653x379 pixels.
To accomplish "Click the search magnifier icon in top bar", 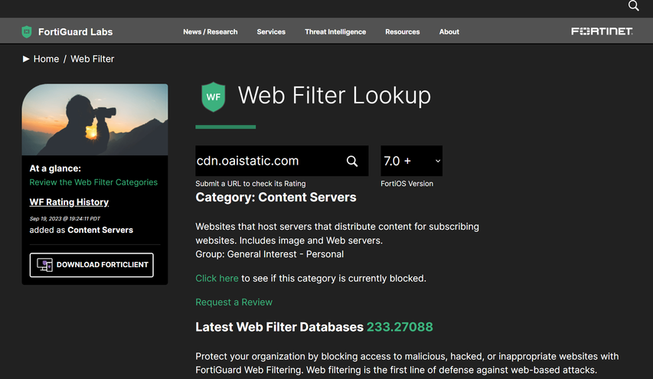I will coord(633,6).
